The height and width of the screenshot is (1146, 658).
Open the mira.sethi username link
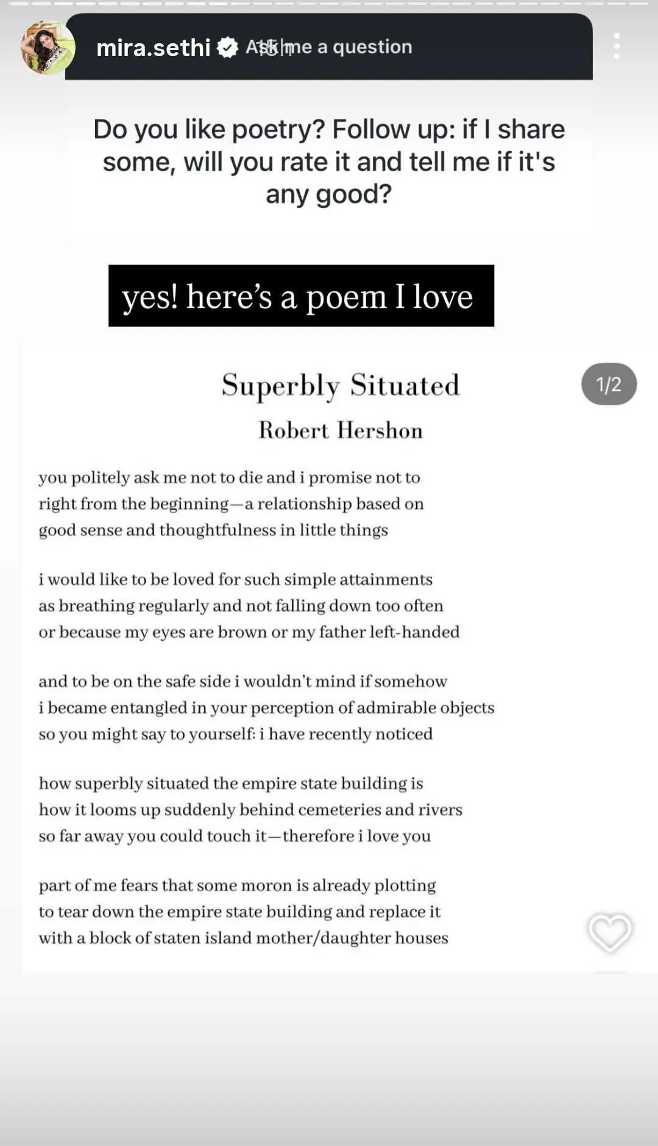[x=153, y=48]
